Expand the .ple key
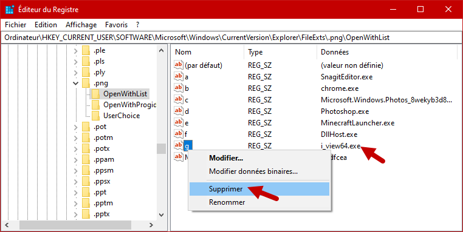Screen dimensions: 463x232 point(76,51)
